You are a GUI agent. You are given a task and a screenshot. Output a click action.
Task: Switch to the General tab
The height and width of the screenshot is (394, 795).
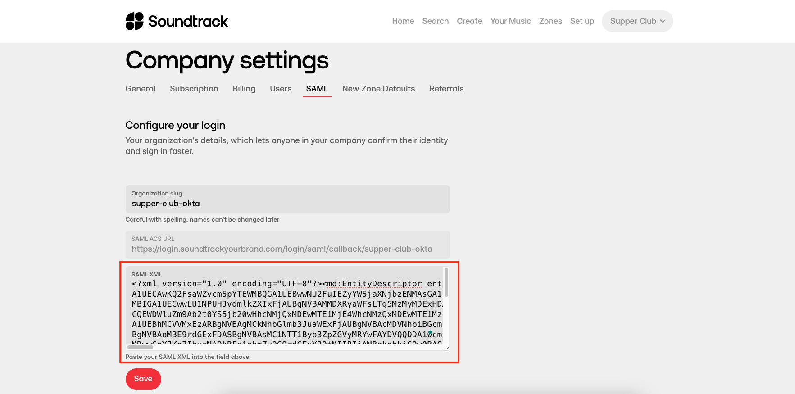point(141,89)
